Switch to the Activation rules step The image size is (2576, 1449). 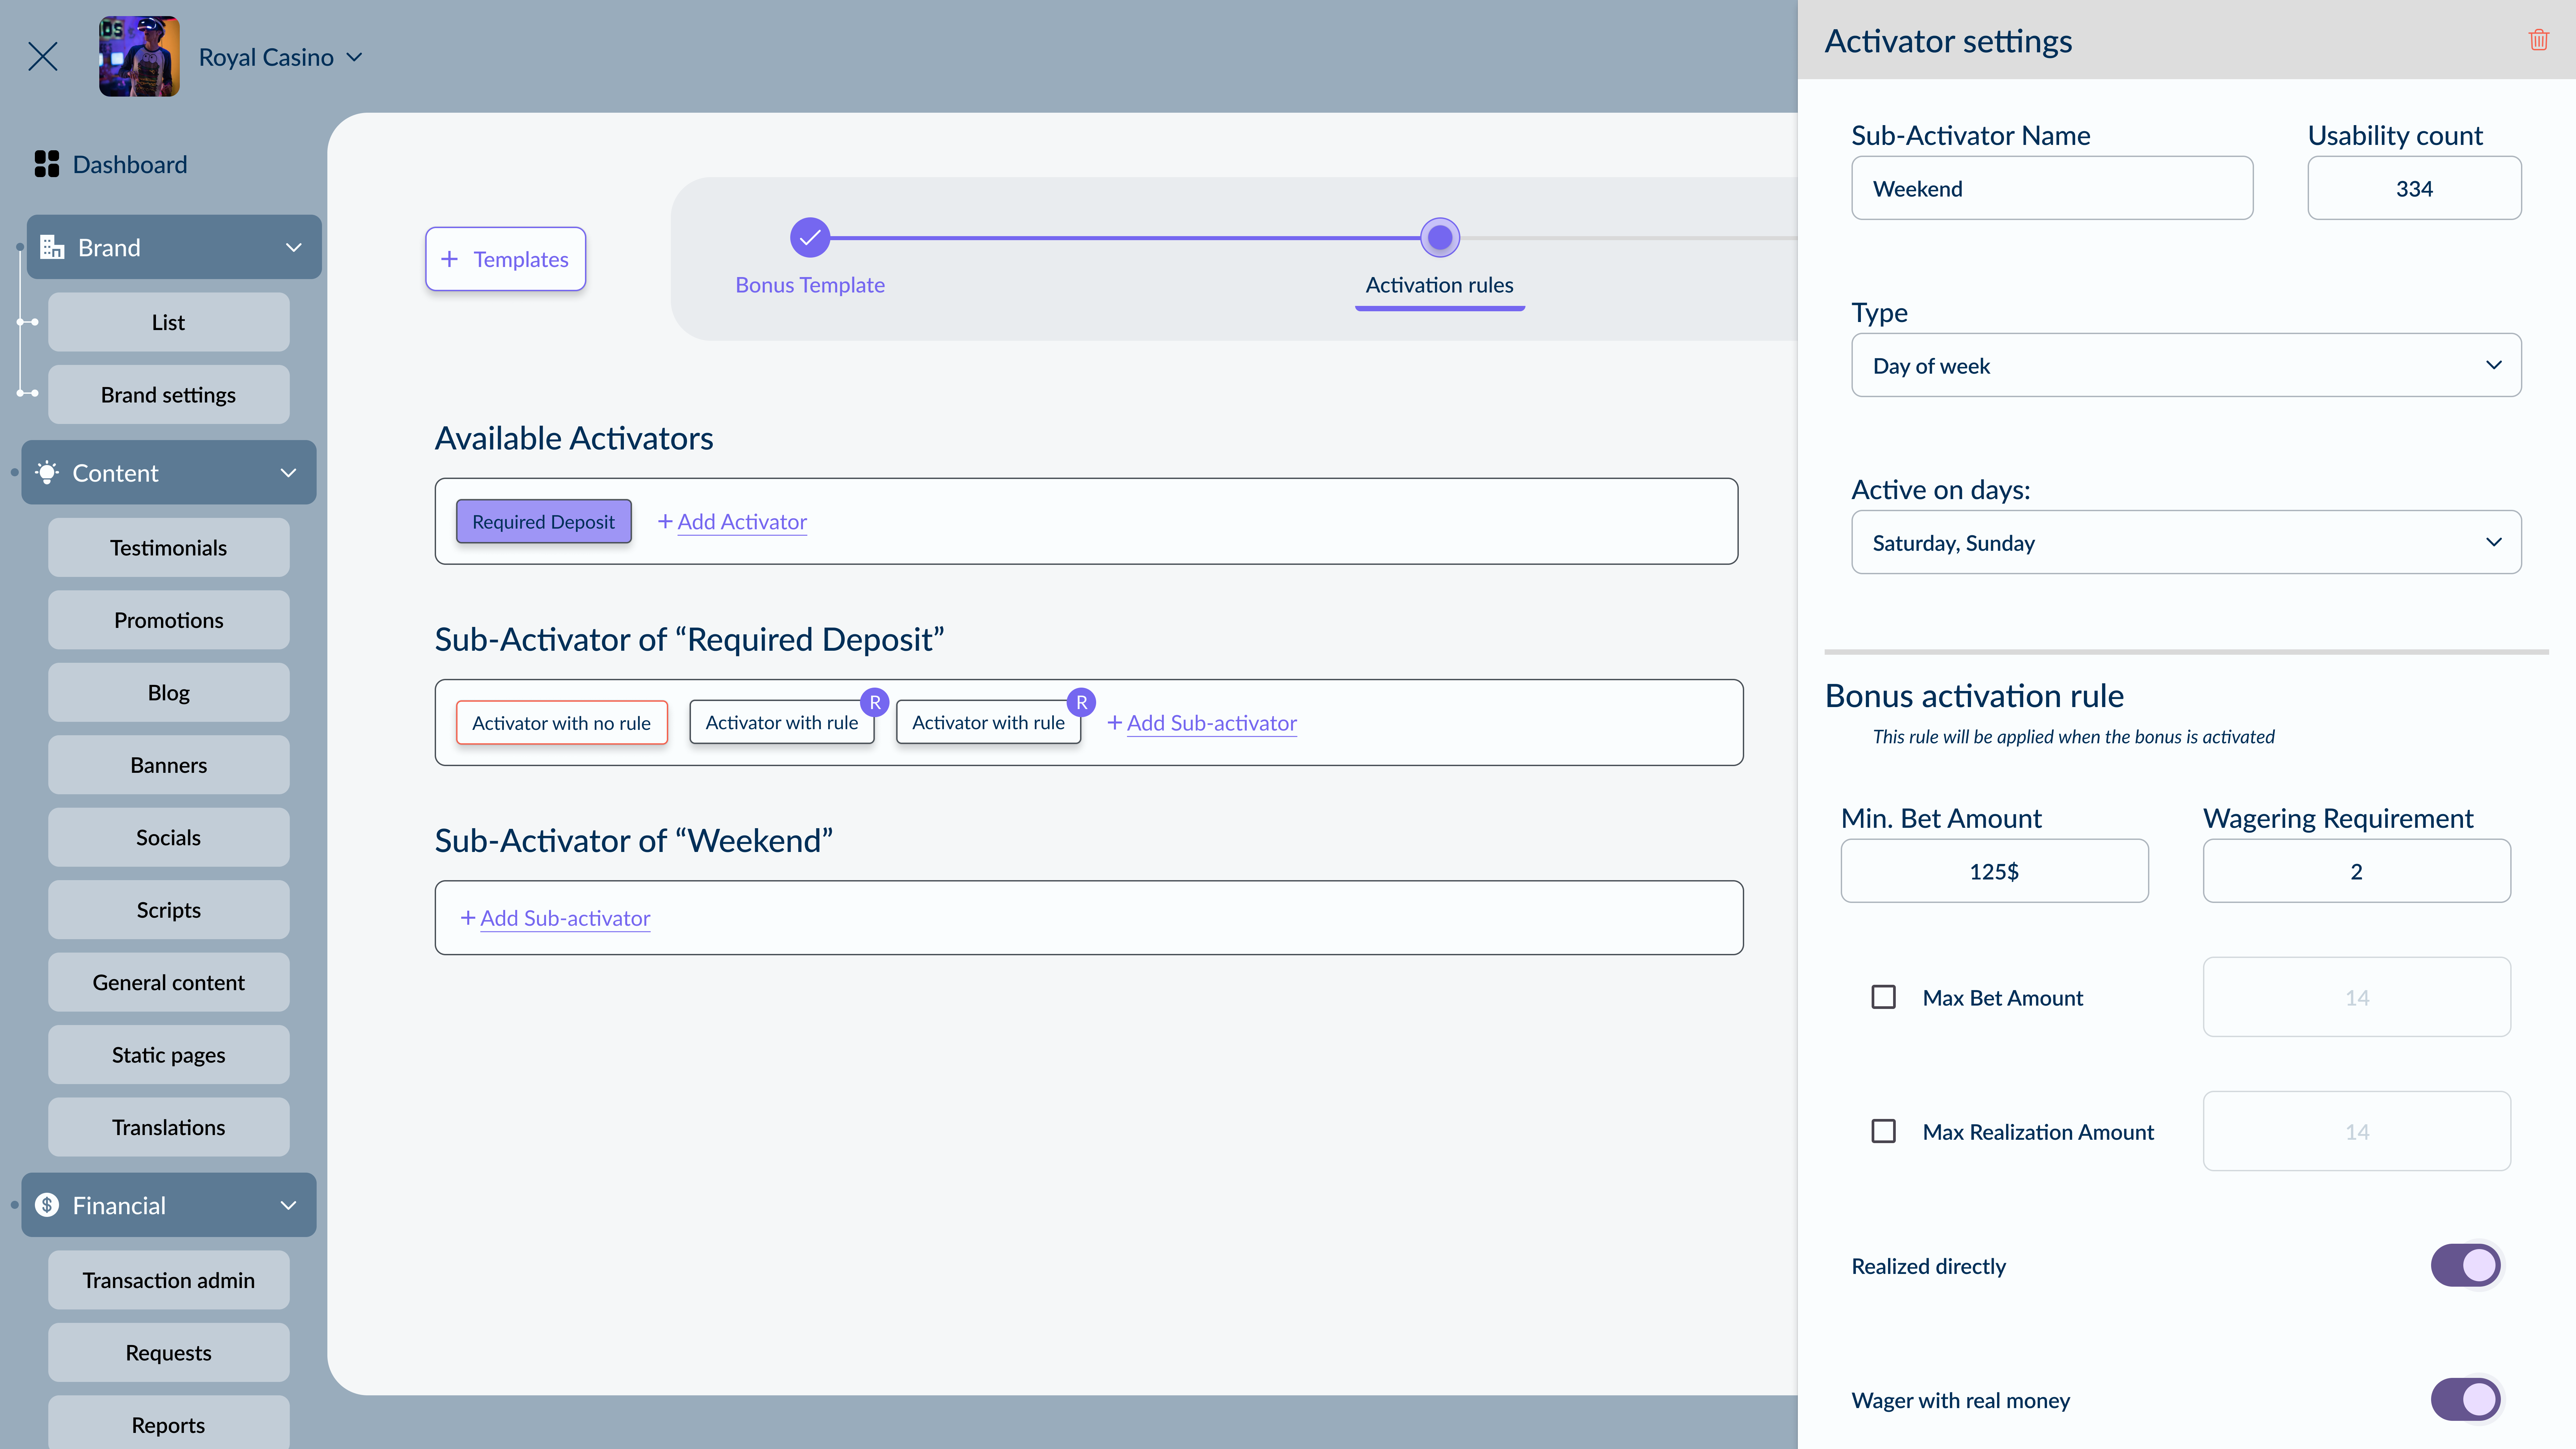click(x=1439, y=285)
